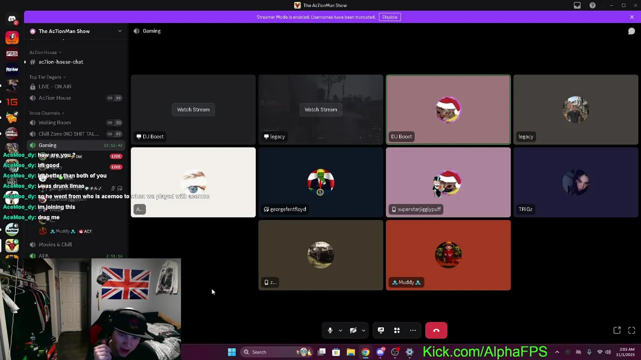
Task: Open the F25 server icon
Action: [12, 53]
